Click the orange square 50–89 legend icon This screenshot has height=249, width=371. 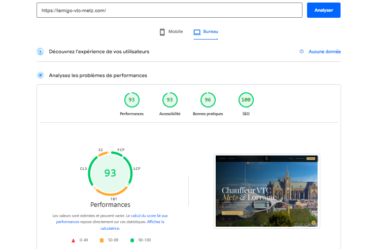click(102, 240)
